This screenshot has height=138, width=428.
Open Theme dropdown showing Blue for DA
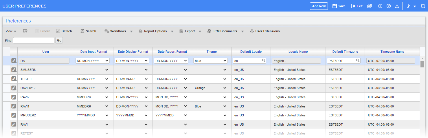pyautogui.click(x=211, y=61)
